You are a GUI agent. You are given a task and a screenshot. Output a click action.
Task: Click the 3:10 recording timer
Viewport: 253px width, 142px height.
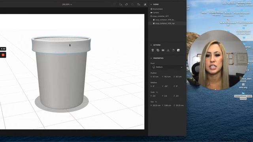(3, 49)
